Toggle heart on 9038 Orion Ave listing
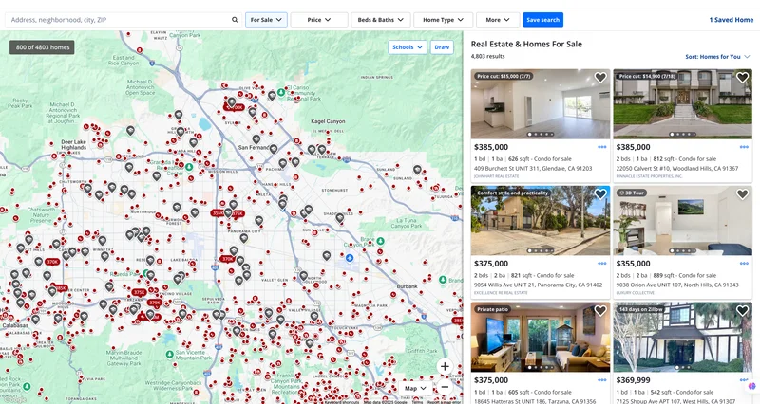760x404 pixels. pyautogui.click(x=743, y=194)
